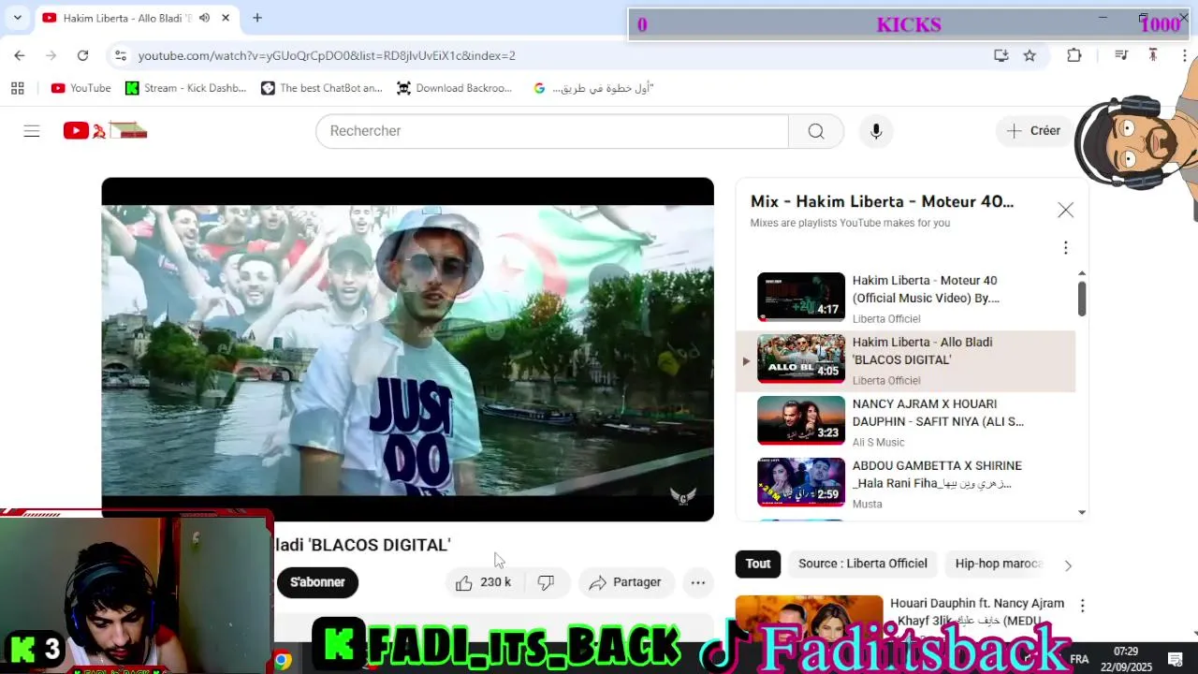This screenshot has height=674, width=1198.
Task: Click the FRA language indicator in taskbar
Action: [1079, 659]
